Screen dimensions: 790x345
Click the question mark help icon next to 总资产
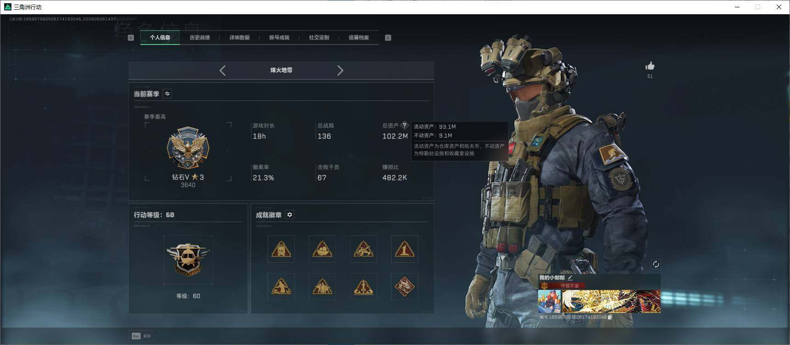(x=404, y=125)
